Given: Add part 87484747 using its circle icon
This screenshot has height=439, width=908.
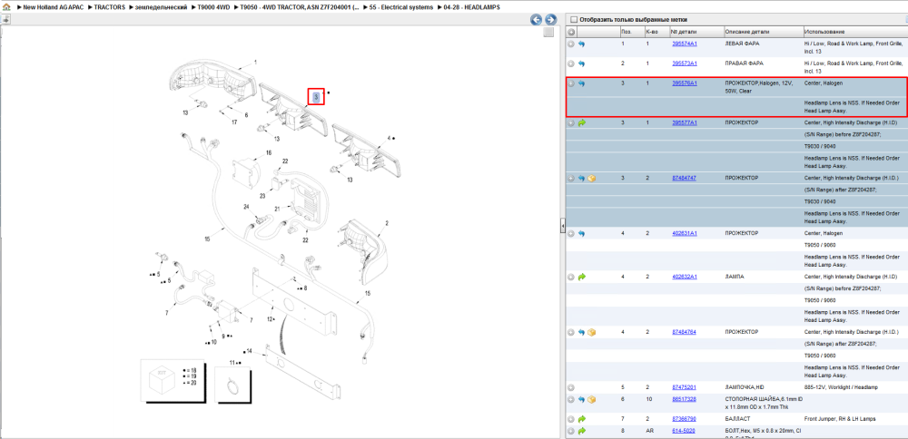Looking at the screenshot, I should click(571, 178).
